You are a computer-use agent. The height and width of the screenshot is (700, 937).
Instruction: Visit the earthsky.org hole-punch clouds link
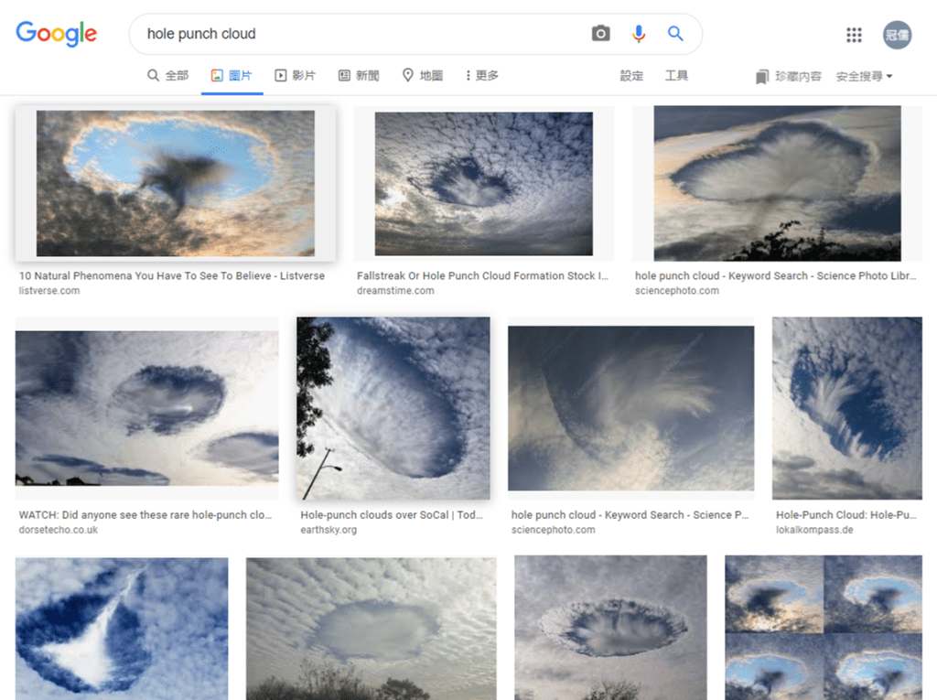392,514
